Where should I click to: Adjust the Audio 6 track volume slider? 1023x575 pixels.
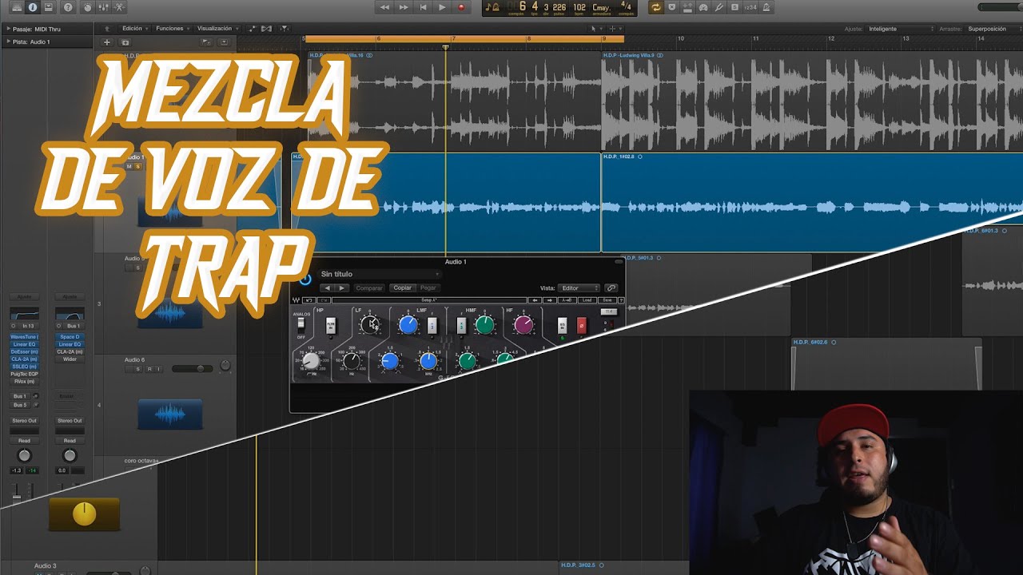click(192, 368)
